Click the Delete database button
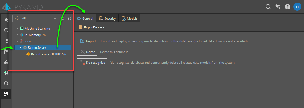 [x=87, y=52]
